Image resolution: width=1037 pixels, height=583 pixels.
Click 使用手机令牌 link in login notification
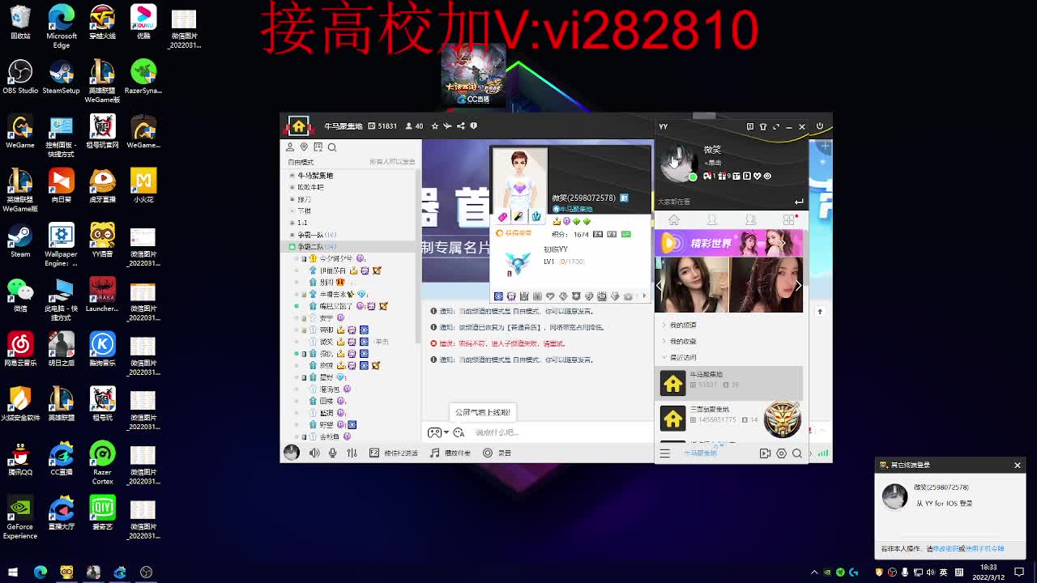[984, 549]
